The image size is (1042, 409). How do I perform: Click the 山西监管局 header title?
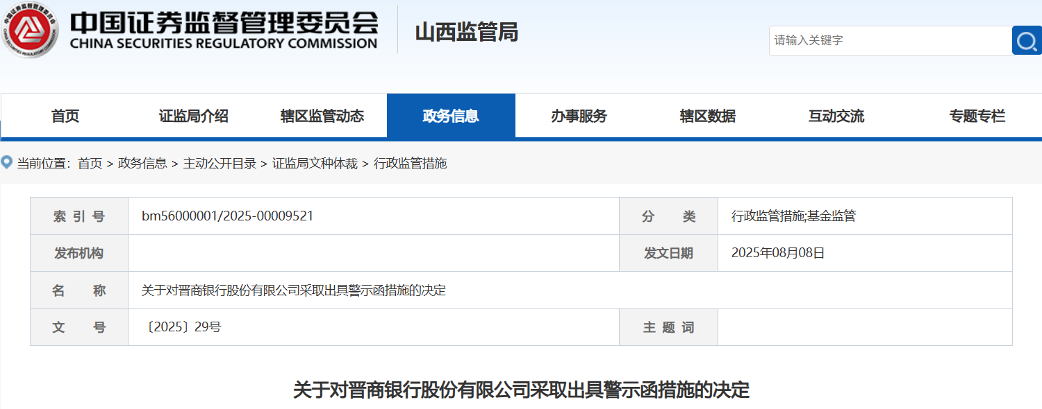point(466,33)
